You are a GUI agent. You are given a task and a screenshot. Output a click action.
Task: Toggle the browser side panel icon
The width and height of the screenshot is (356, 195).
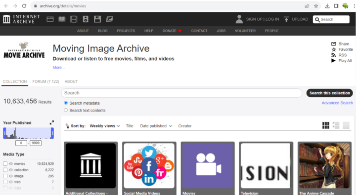point(336,6)
